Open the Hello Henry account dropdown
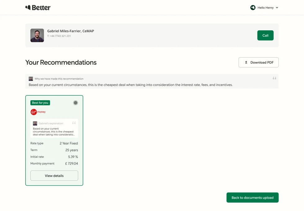This screenshot has height=211, width=304. (x=264, y=7)
